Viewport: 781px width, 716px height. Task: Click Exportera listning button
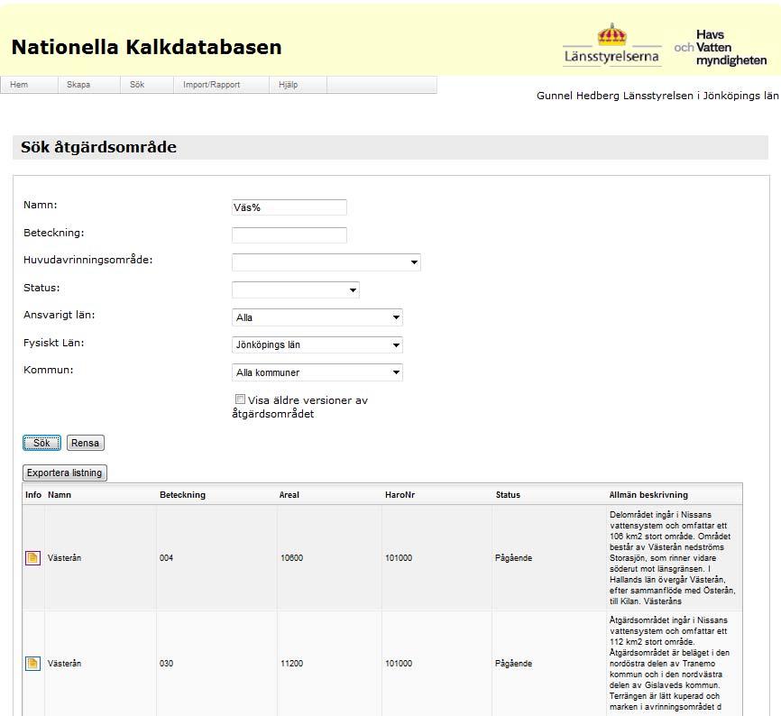pyautogui.click(x=64, y=473)
